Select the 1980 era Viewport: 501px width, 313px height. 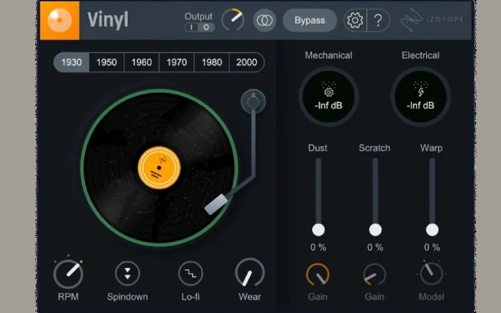pyautogui.click(x=212, y=62)
